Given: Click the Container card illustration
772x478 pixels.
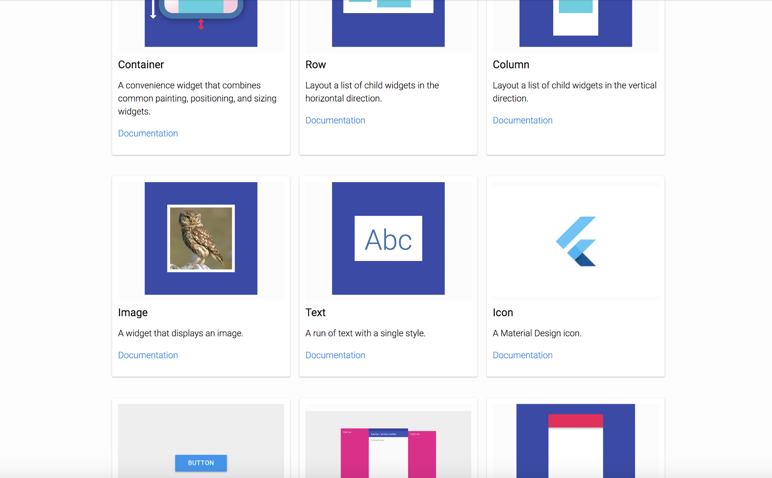Looking at the screenshot, I should [201, 23].
